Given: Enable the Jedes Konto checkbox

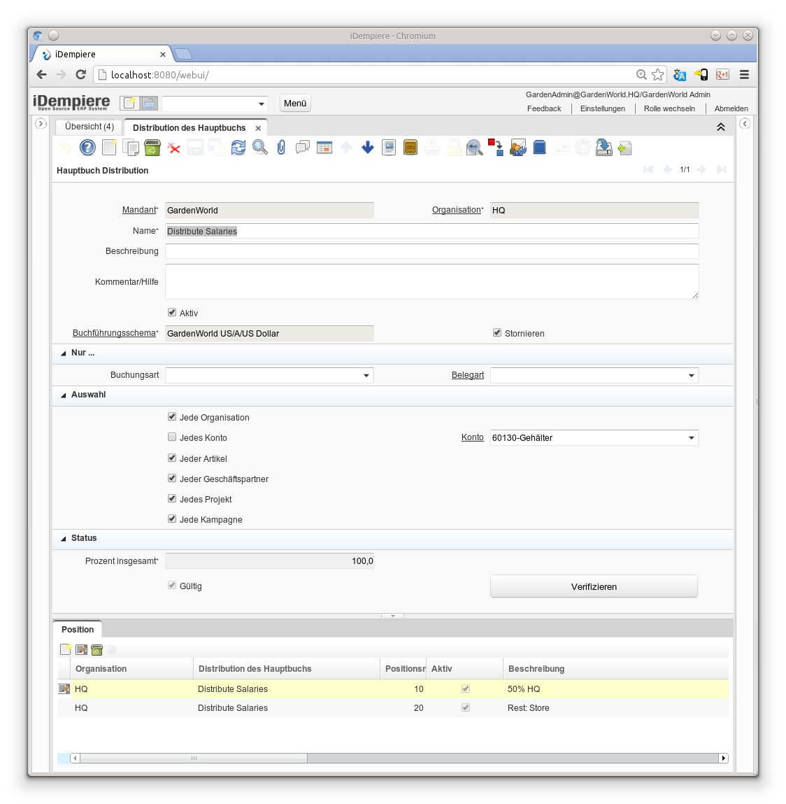Looking at the screenshot, I should [171, 437].
